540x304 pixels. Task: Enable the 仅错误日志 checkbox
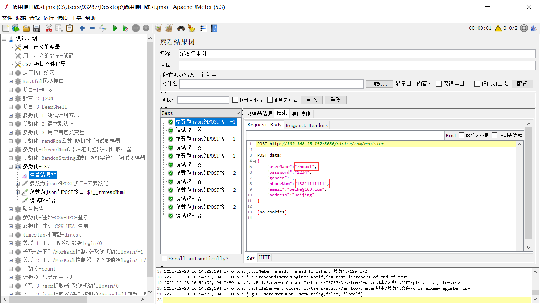(x=439, y=84)
